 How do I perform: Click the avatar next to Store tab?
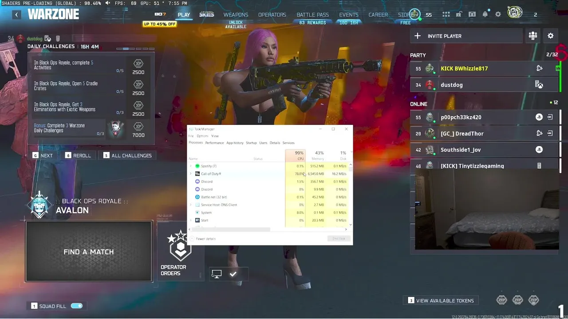tap(414, 14)
